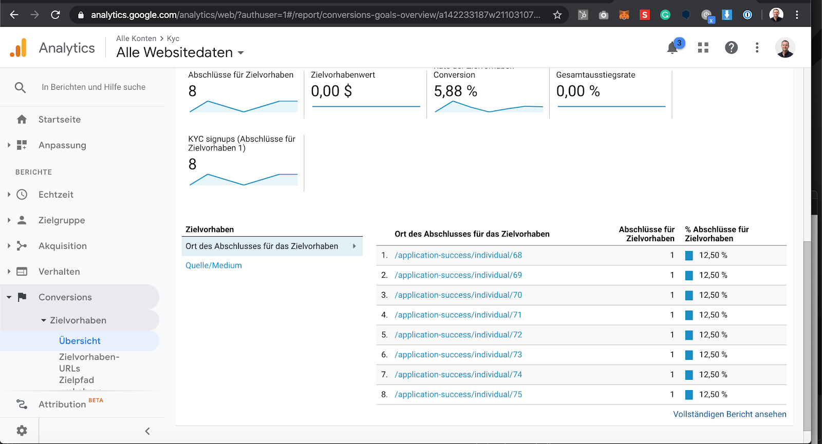Bookmark this page with the star icon
Screen dimensions: 822x444
(x=557, y=15)
